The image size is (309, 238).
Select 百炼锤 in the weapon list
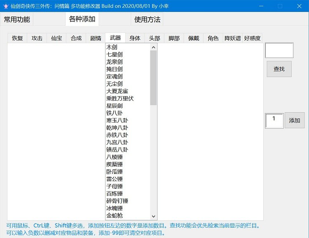pos(128,193)
